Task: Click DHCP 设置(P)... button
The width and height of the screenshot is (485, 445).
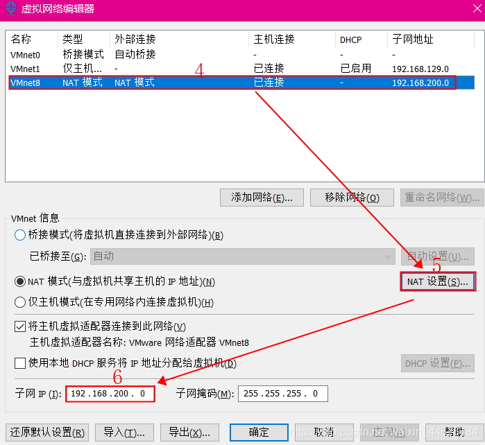Action: click(438, 363)
